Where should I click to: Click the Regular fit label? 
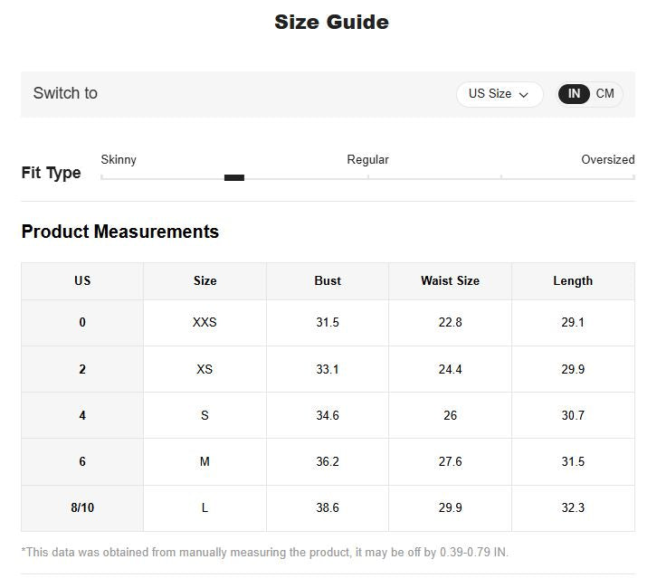click(x=367, y=160)
